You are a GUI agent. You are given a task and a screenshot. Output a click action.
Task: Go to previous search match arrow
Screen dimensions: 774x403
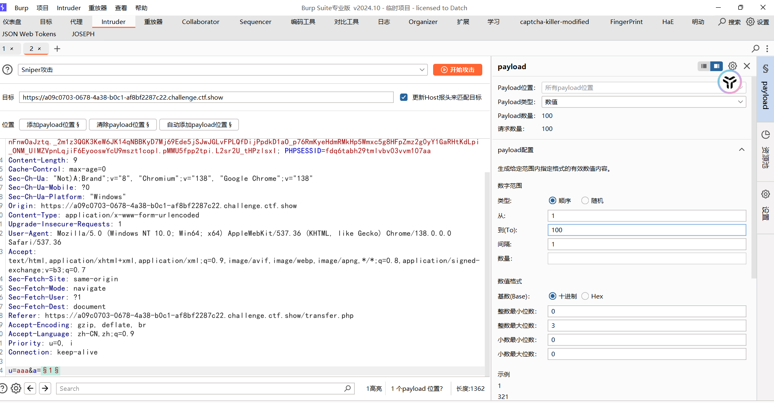(30, 388)
